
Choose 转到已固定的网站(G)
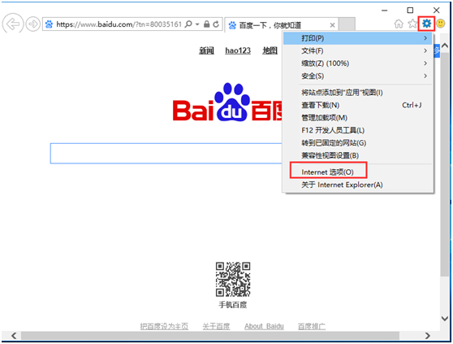click(357, 143)
